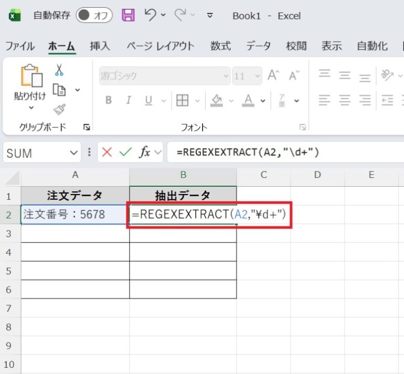Click the Font Color A icon
Image resolution: width=404 pixels, height=374 pixels.
[248, 100]
